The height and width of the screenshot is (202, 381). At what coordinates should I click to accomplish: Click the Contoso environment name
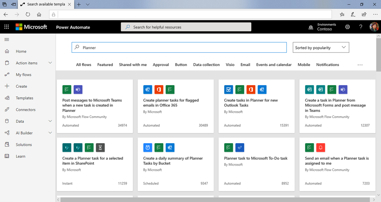click(x=325, y=29)
